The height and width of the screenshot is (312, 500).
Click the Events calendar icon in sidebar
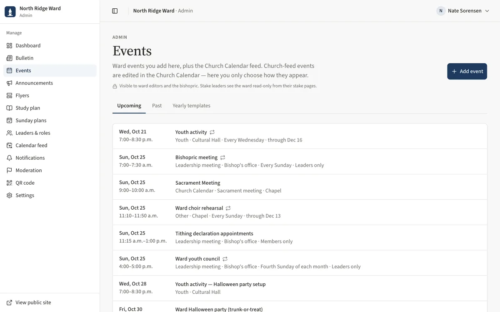tap(9, 71)
